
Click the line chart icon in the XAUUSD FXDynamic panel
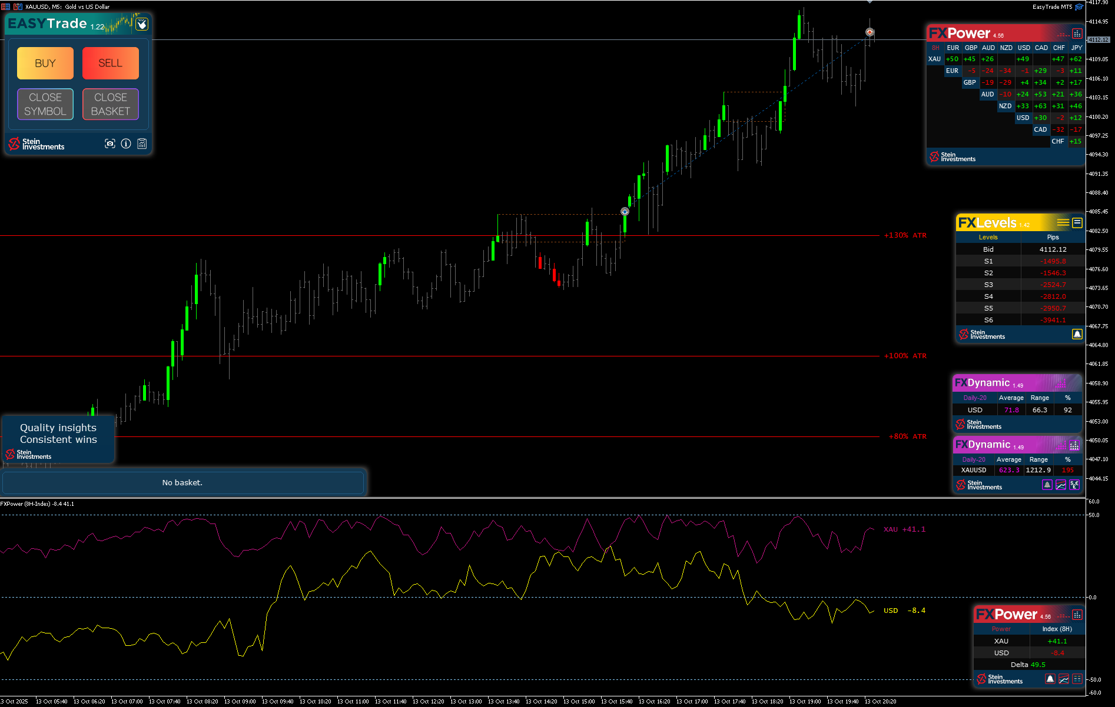[x=1061, y=485]
